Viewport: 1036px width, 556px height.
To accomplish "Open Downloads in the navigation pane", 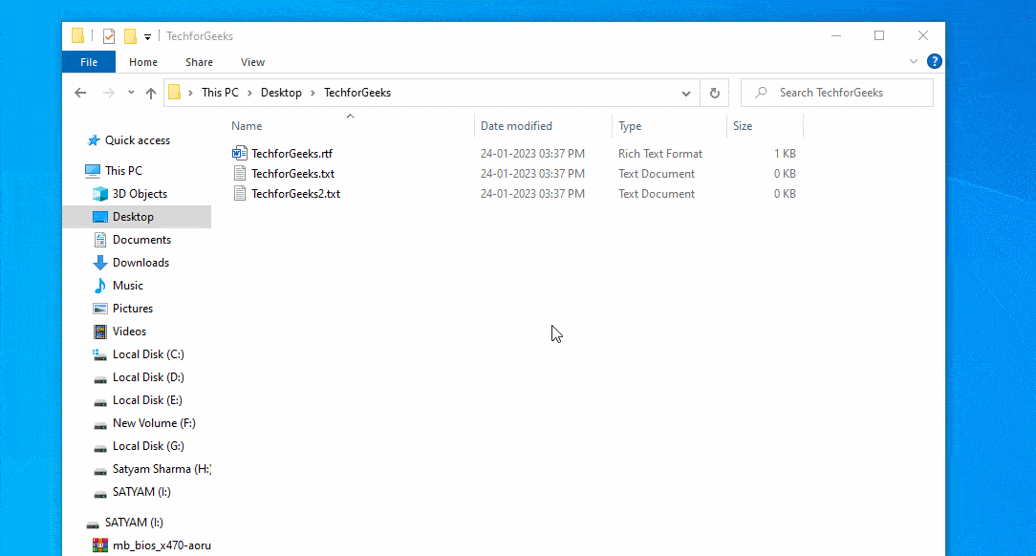I will tap(140, 262).
